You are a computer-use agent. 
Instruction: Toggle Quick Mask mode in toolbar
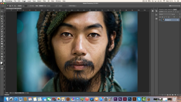coord(2,66)
